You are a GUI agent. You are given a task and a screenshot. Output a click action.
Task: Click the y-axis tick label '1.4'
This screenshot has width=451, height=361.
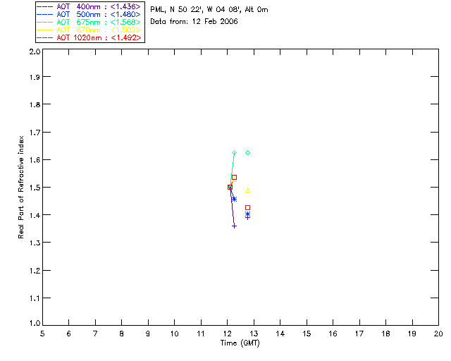click(35, 215)
